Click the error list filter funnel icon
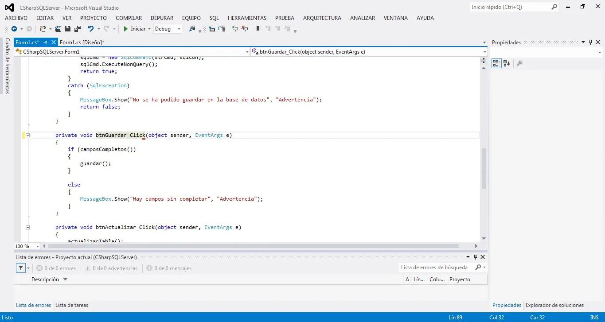 [21, 268]
